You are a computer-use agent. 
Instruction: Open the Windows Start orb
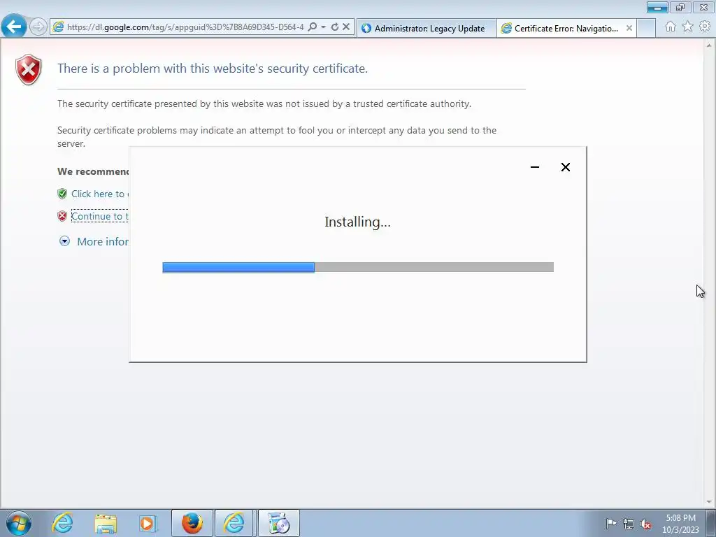click(18, 523)
